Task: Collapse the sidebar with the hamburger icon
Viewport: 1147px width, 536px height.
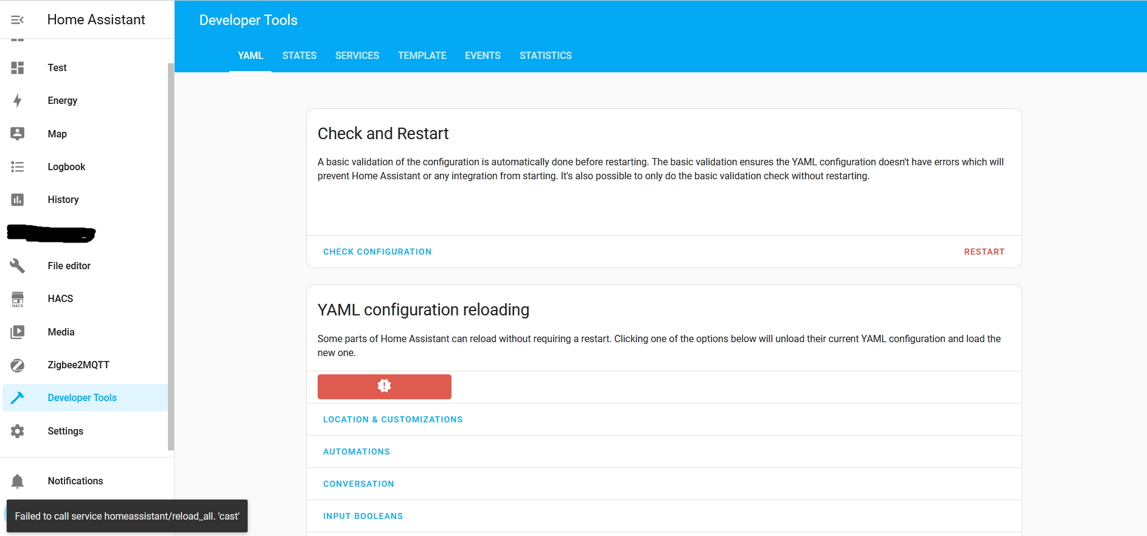Action: click(18, 20)
